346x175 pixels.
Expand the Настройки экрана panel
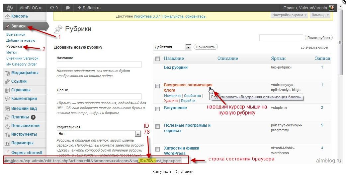[290, 15]
